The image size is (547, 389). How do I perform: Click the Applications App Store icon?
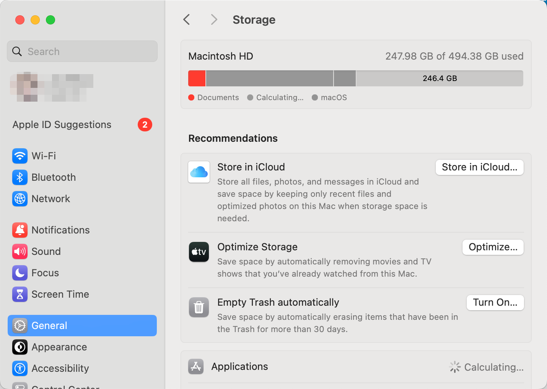click(196, 366)
